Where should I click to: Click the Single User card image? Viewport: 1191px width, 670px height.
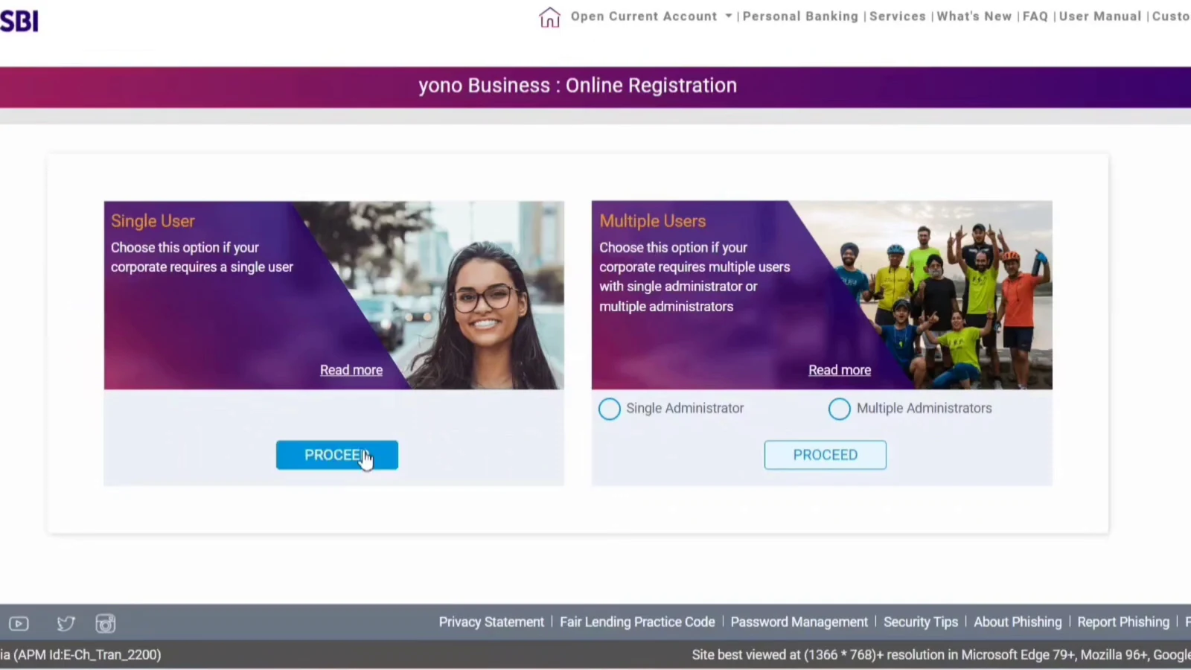(x=334, y=295)
